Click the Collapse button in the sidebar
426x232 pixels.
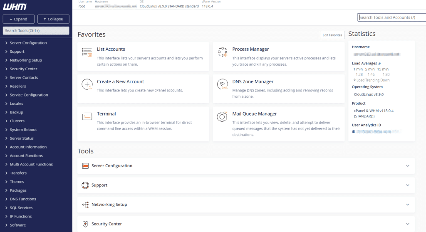53,19
